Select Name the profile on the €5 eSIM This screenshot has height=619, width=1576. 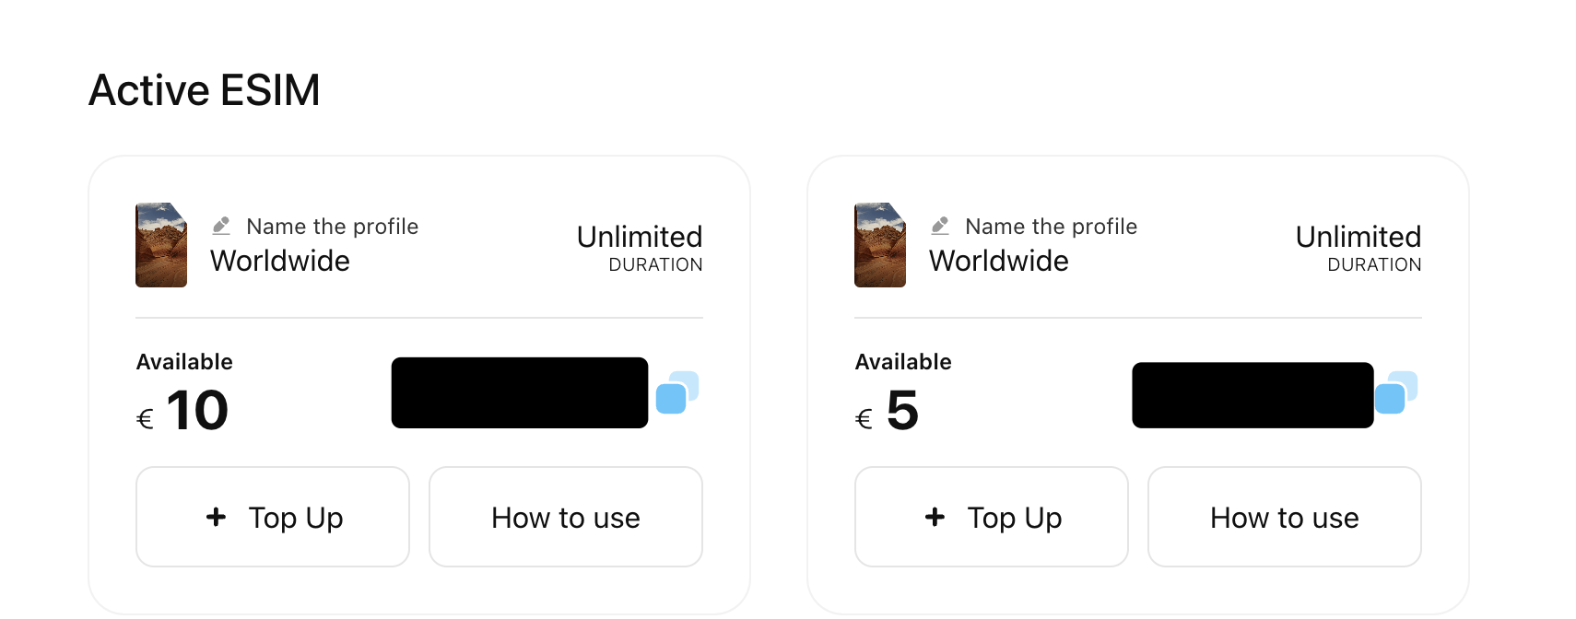point(1052,227)
